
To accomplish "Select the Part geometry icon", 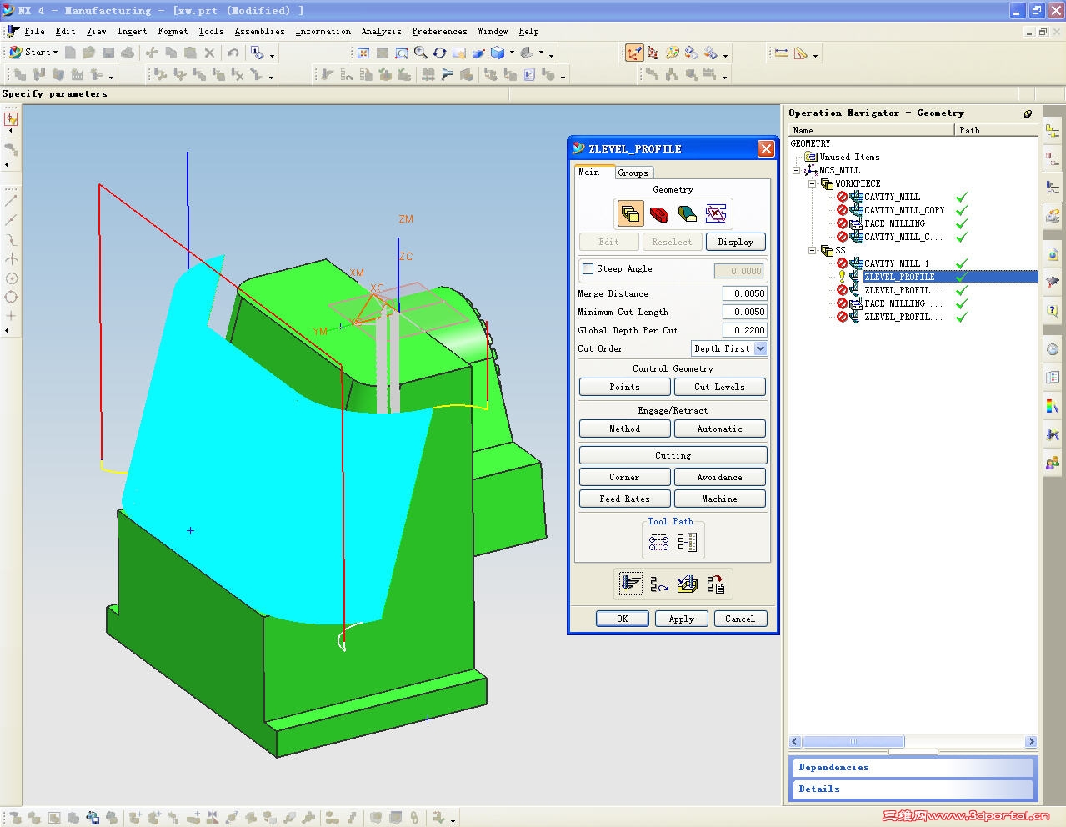I will pyautogui.click(x=630, y=213).
